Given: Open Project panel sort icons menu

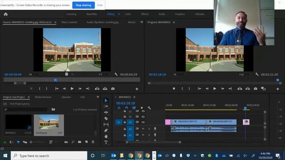Looking at the screenshot, I should pyautogui.click(x=51, y=142).
